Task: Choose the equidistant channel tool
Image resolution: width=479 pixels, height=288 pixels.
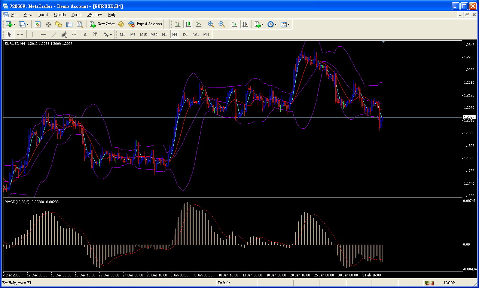Action: click(x=64, y=34)
